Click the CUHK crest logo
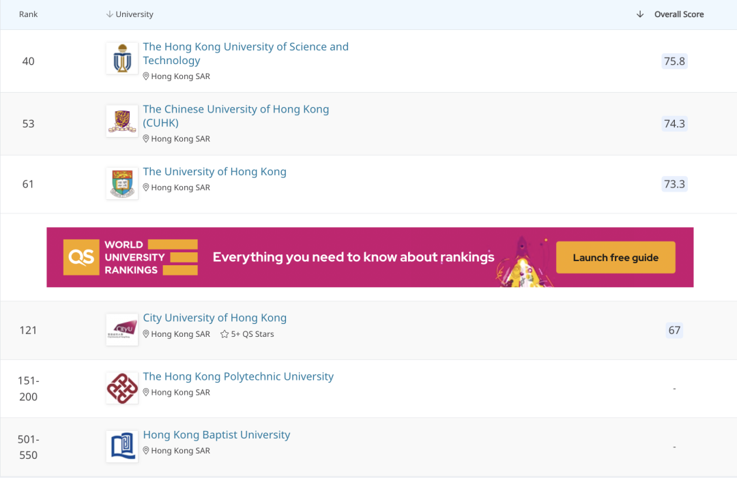737x478 pixels. point(122,121)
